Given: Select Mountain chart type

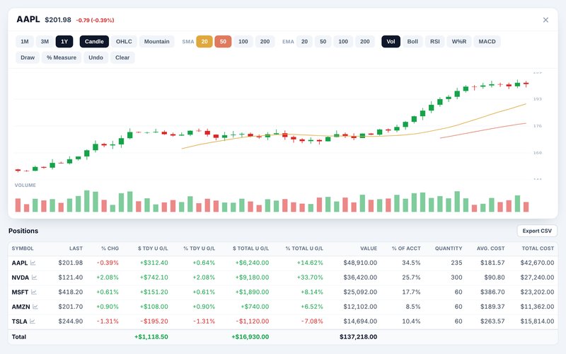Looking at the screenshot, I should point(156,42).
